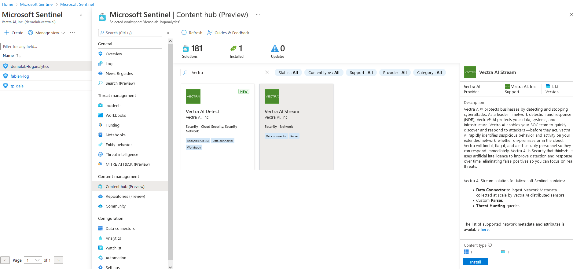
Task: Sort workspaces by Name column
Action: tap(12, 55)
